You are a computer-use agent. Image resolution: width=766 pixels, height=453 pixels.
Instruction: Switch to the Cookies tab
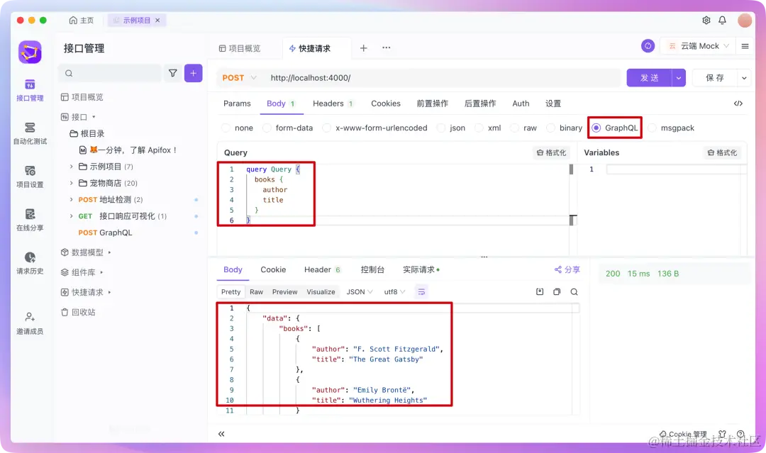tap(385, 104)
